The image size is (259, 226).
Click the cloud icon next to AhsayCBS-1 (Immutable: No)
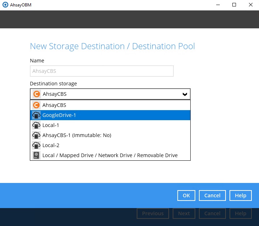click(36, 135)
